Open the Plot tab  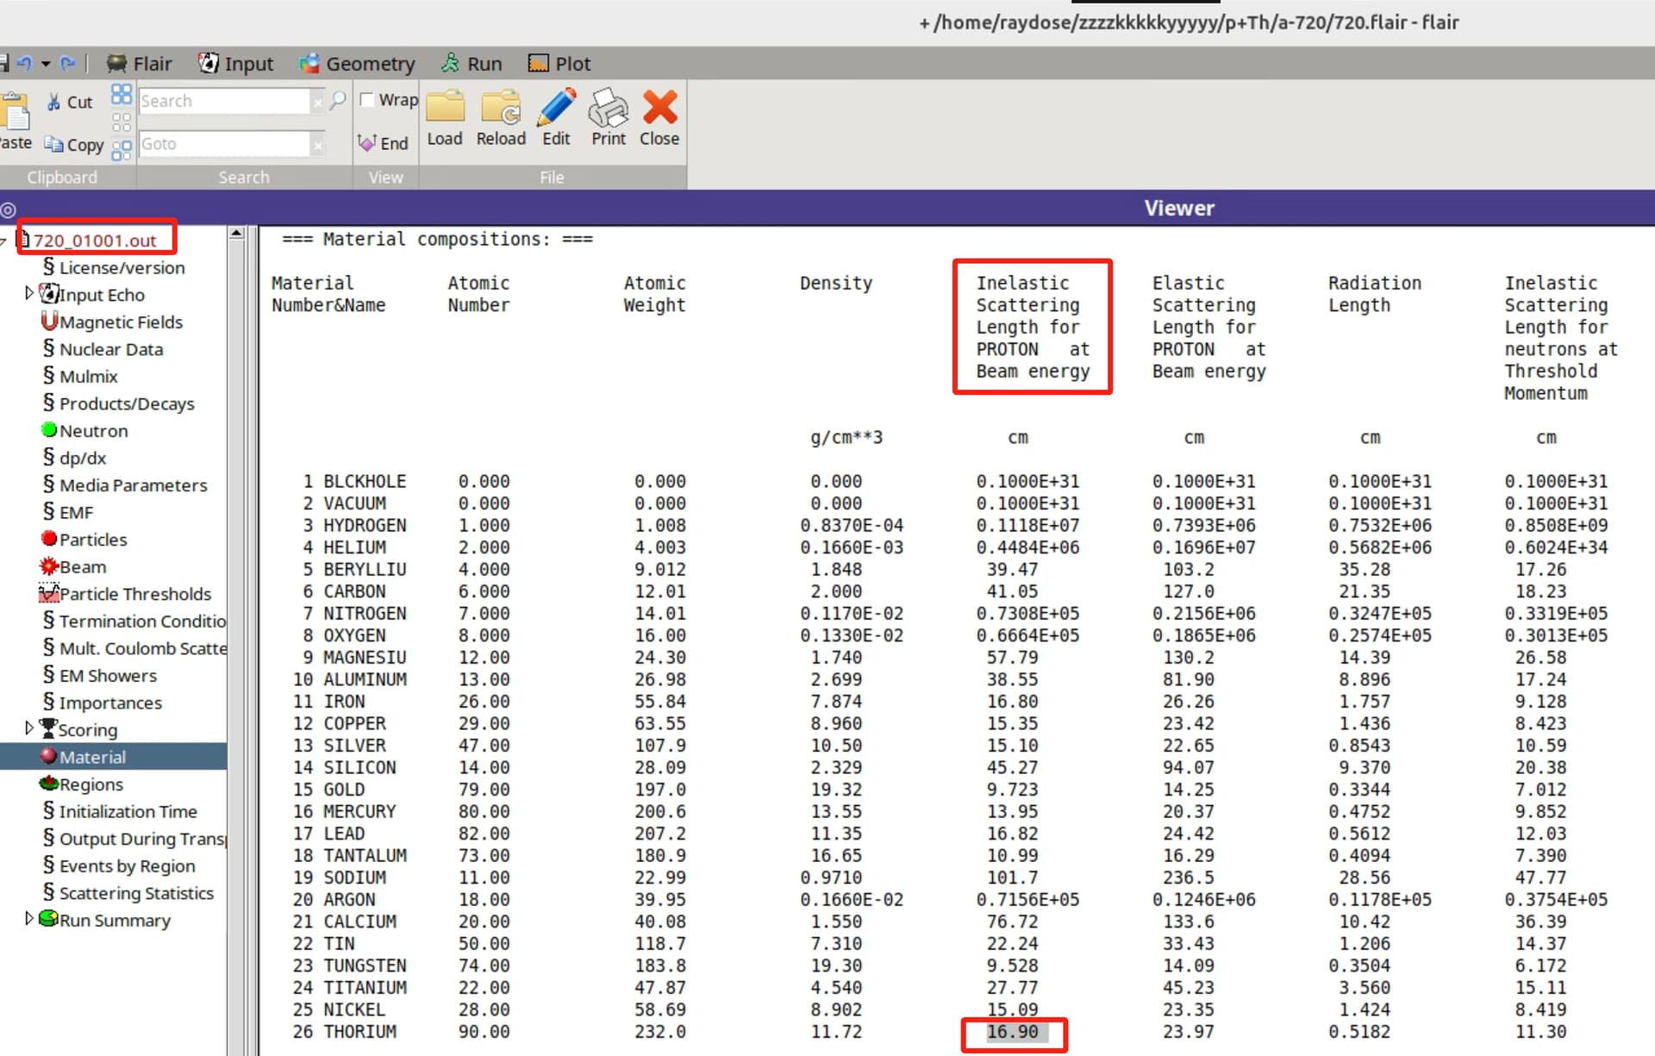[559, 64]
